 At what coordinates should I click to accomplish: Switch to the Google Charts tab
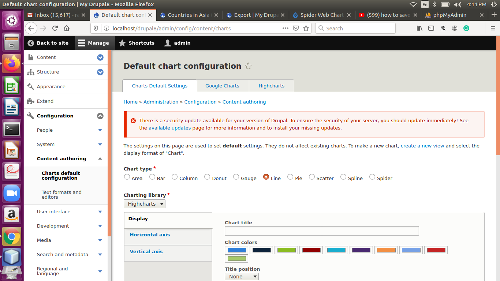point(222,86)
